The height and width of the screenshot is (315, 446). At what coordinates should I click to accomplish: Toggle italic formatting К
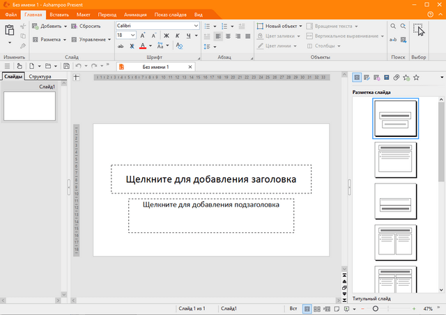177,35
